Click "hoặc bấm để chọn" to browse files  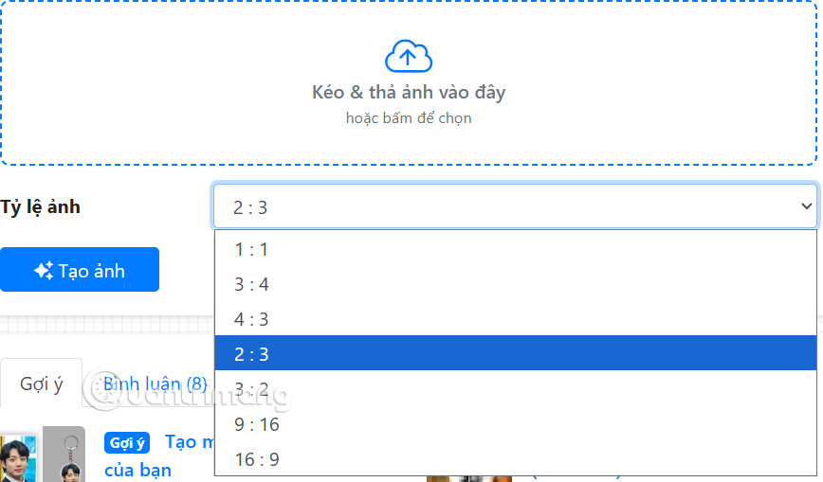click(x=409, y=118)
